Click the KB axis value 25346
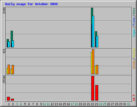Image resolution: width=137 pixels, height=107 pixels. click(4, 79)
